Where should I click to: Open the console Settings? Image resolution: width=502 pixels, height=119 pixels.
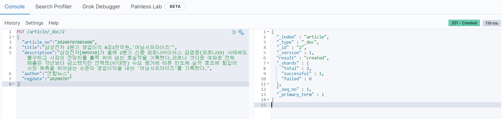coord(34,23)
